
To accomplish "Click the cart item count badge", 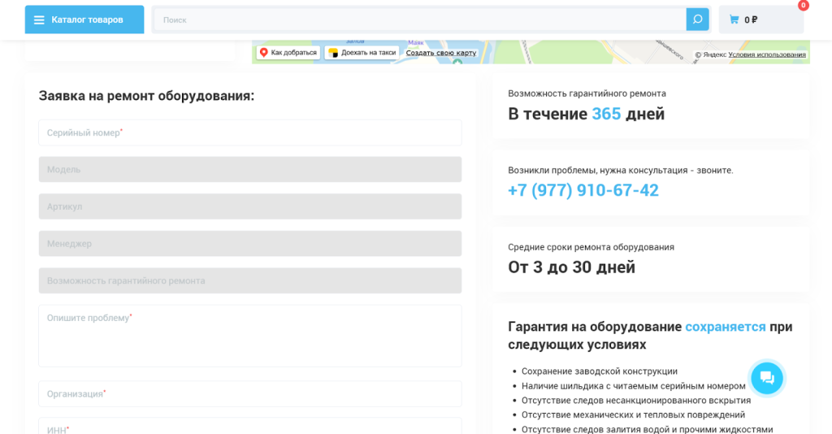I will pyautogui.click(x=803, y=6).
